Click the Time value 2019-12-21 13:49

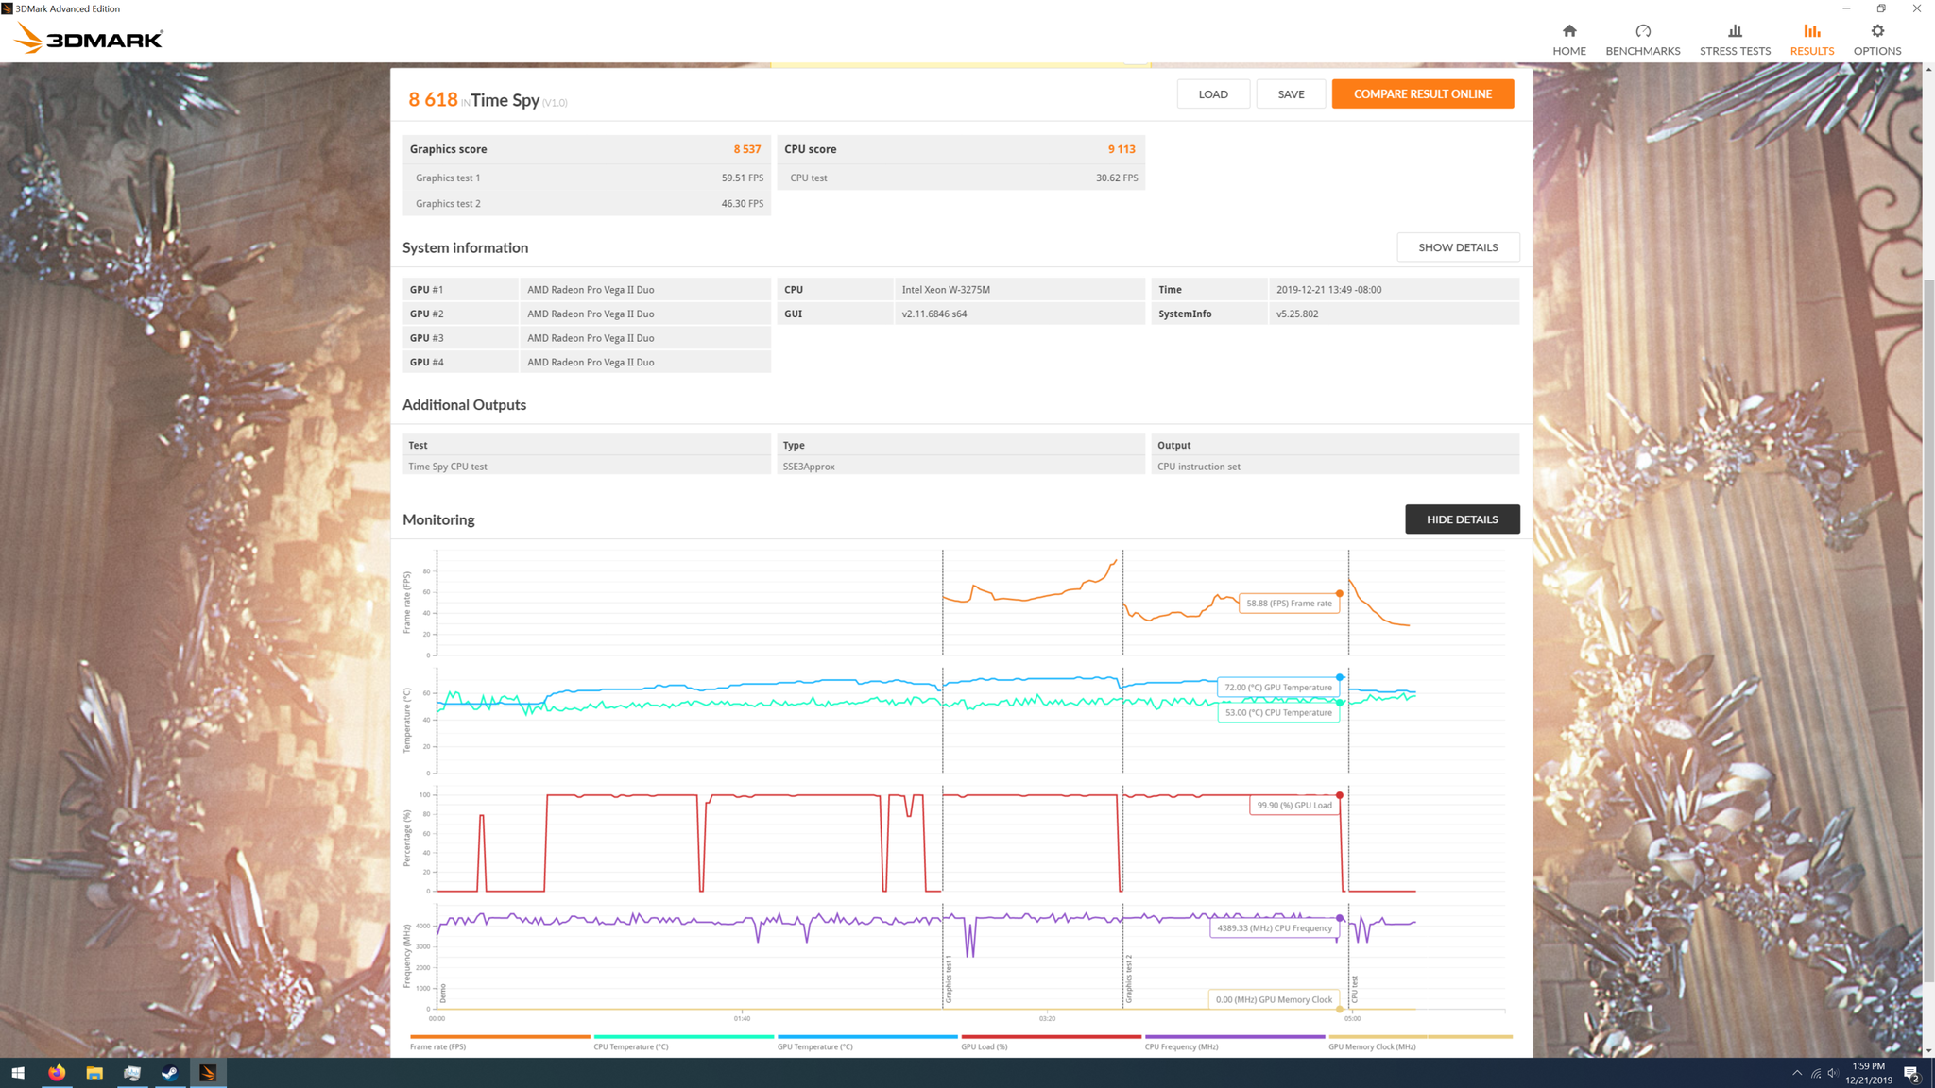click(x=1328, y=290)
